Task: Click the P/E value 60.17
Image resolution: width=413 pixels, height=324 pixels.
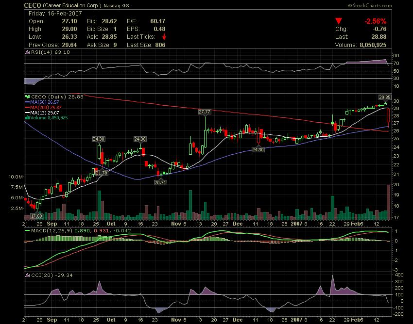Action: 158,21
